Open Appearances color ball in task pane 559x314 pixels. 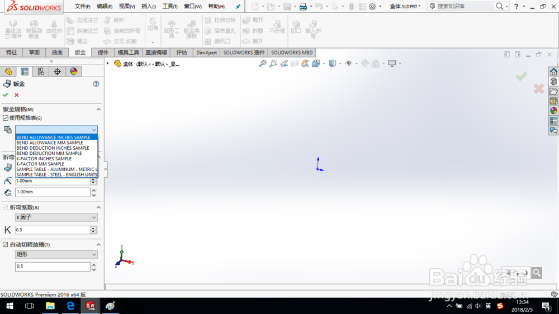click(x=553, y=111)
